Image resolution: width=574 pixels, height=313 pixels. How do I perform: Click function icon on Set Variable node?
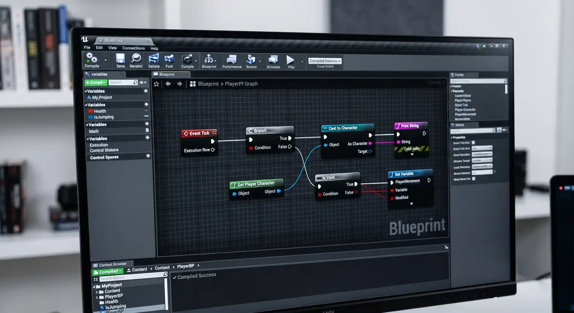pyautogui.click(x=391, y=174)
